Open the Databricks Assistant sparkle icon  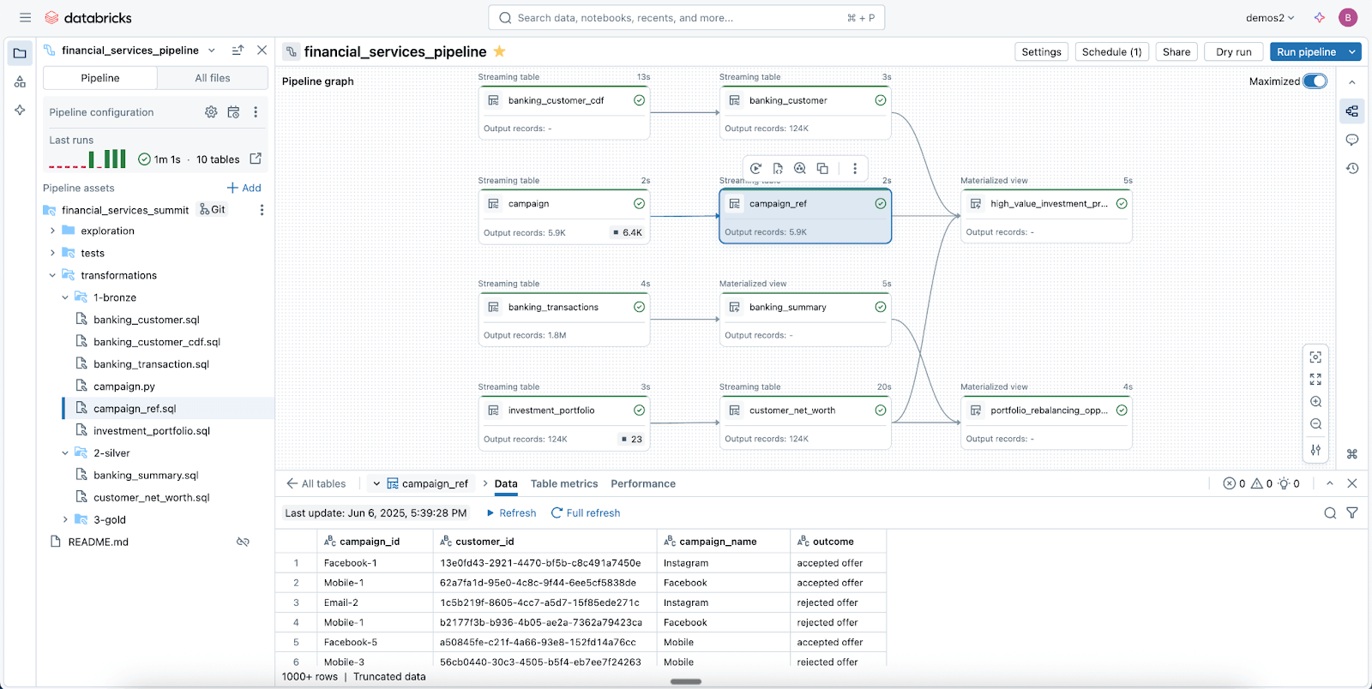coord(1320,18)
